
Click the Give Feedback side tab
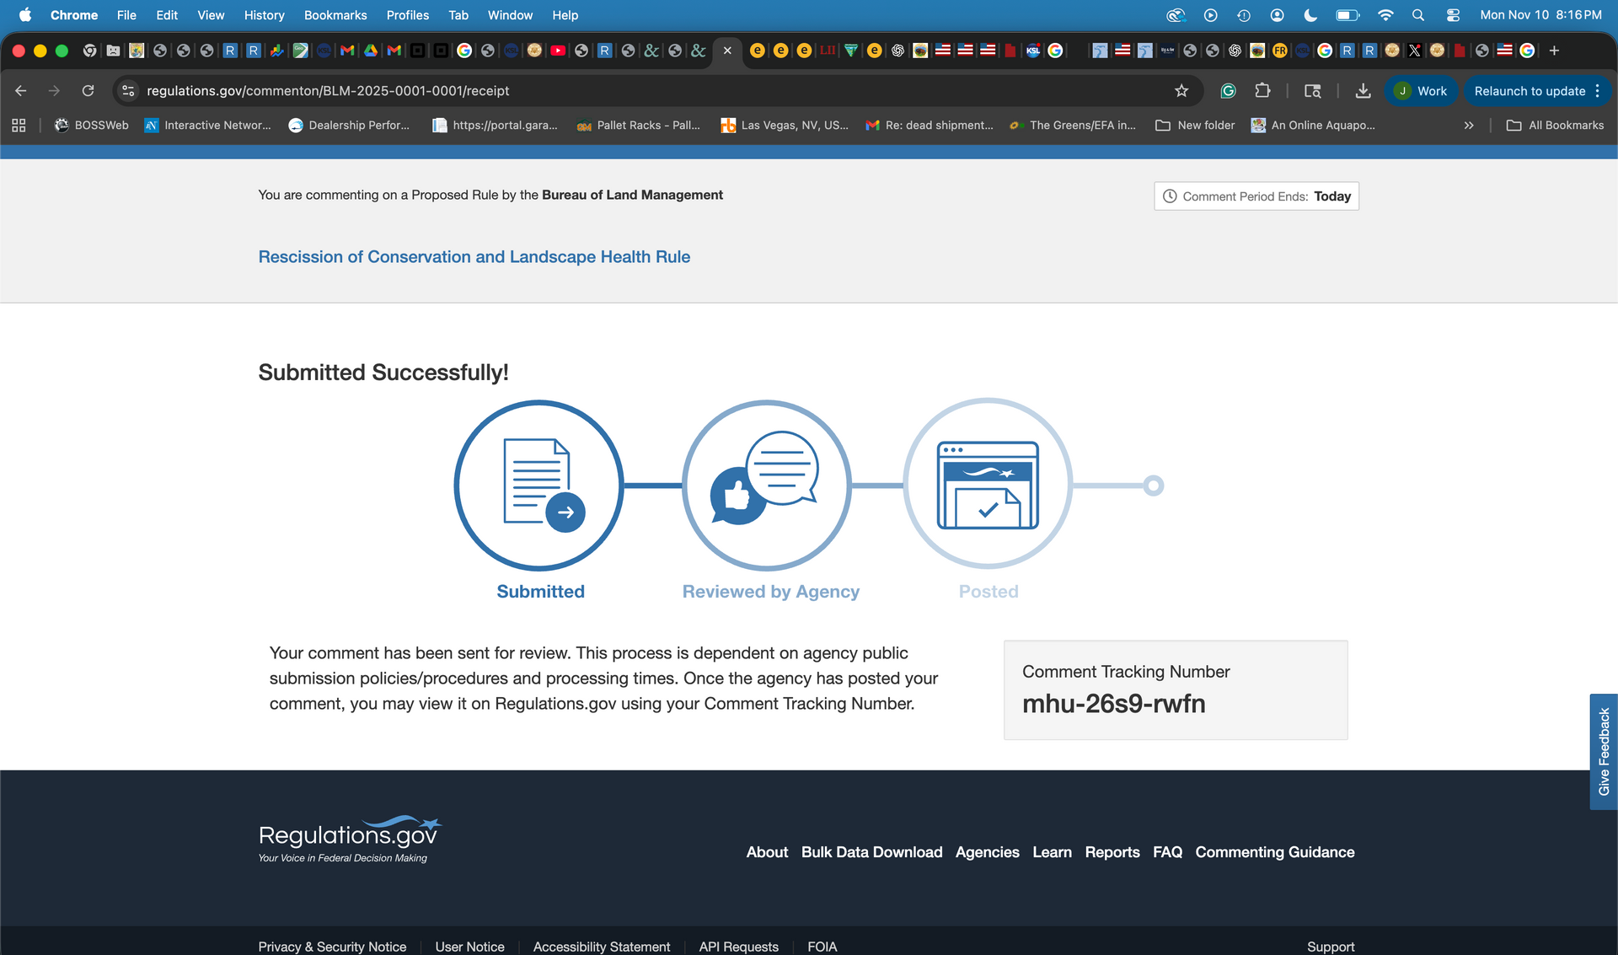tap(1604, 751)
